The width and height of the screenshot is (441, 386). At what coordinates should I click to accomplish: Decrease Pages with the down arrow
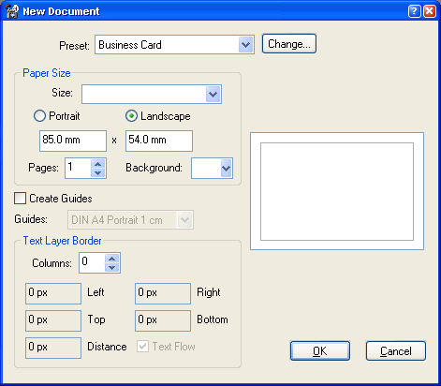[x=98, y=172]
